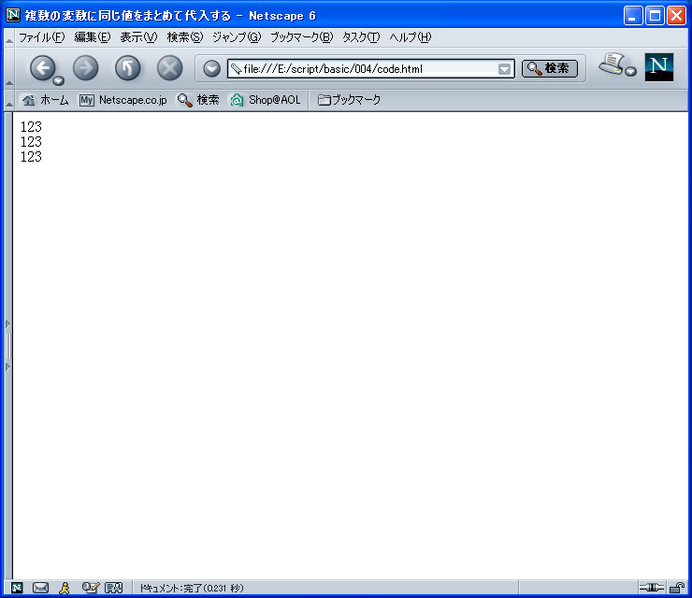Open the Print button dropdown arrow
This screenshot has height=598, width=692.
(631, 71)
